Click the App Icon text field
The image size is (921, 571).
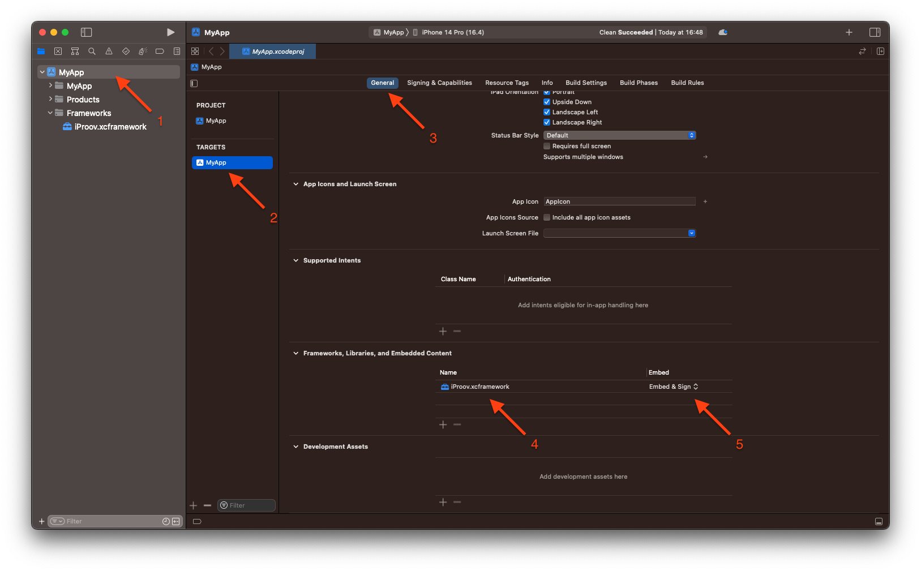(x=619, y=201)
